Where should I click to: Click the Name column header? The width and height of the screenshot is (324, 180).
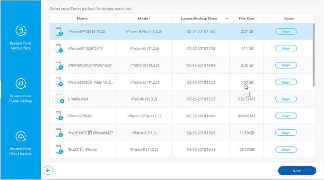pos(82,19)
